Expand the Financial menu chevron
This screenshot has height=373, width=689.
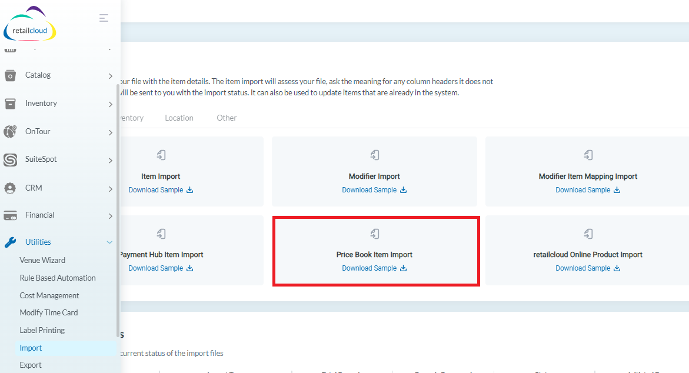coord(110,216)
